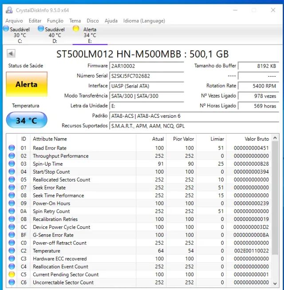
Task: Click the transfer mode field SATA/300 | SATA/300
Action: (x=146, y=96)
